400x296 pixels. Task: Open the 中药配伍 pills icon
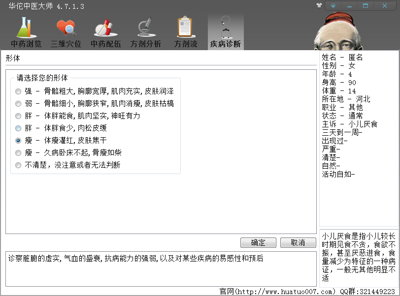(105, 28)
